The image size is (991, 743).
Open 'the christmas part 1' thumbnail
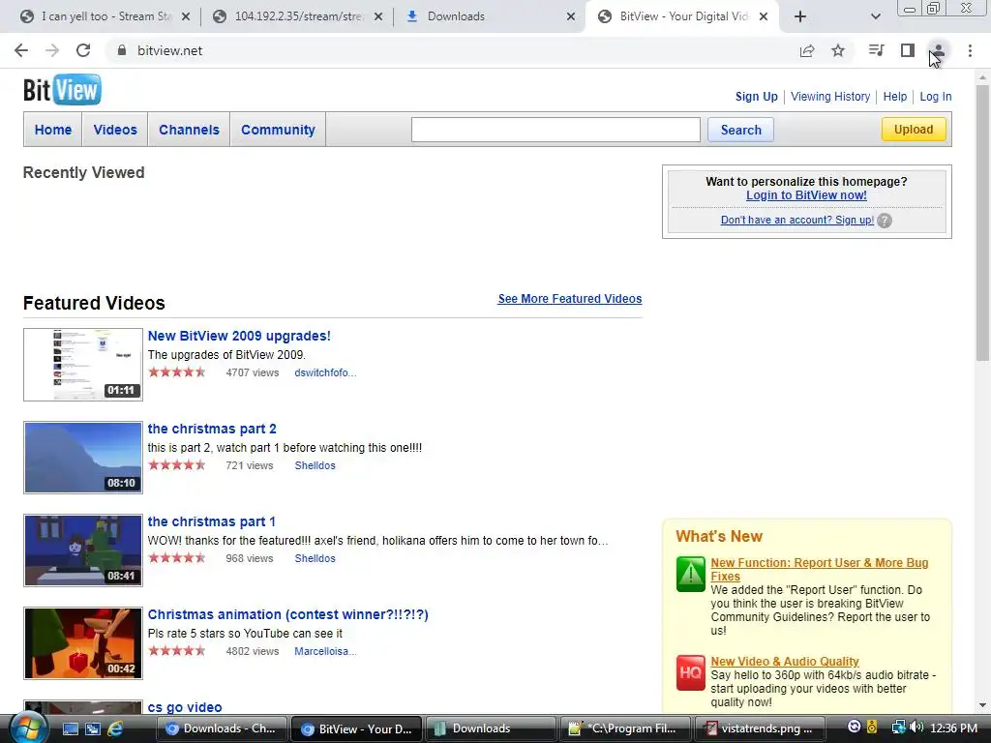(x=83, y=550)
